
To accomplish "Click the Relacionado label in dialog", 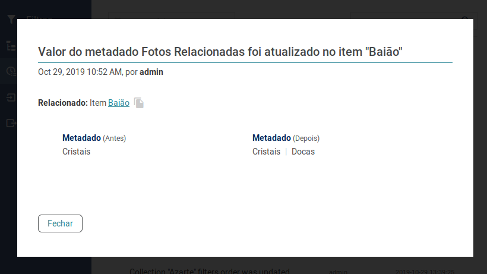I will click(63, 103).
